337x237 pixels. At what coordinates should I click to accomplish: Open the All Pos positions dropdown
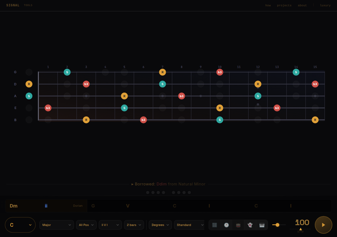coord(86,225)
